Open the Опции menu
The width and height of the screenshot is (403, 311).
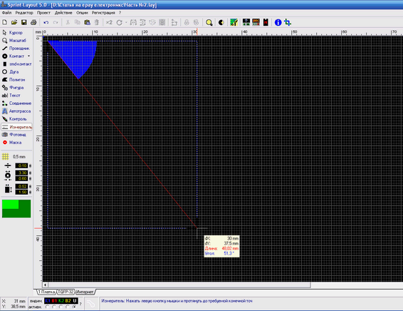click(x=82, y=13)
